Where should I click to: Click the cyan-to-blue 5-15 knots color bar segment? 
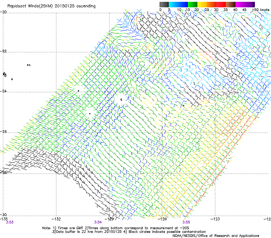point(178,4)
